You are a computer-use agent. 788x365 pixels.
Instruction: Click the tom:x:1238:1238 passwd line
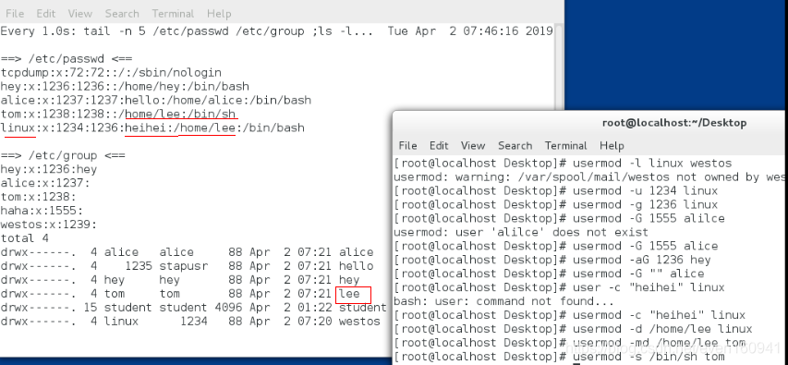pyautogui.click(x=117, y=114)
